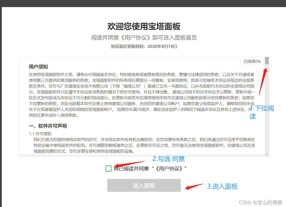Click the 一、软件许可声明 section heading
The width and height of the screenshot is (286, 207).
pos(48,126)
